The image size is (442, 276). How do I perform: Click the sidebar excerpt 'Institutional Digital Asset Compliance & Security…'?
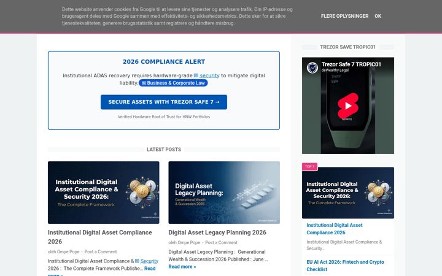click(344, 245)
